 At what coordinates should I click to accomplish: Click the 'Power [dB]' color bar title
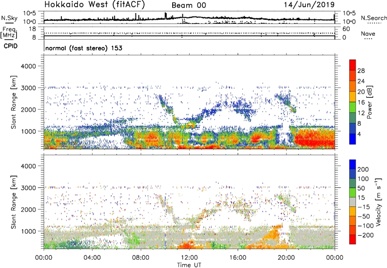pyautogui.click(x=369, y=102)
